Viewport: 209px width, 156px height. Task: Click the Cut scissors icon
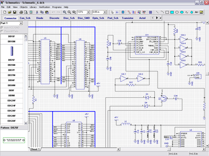[37, 12]
